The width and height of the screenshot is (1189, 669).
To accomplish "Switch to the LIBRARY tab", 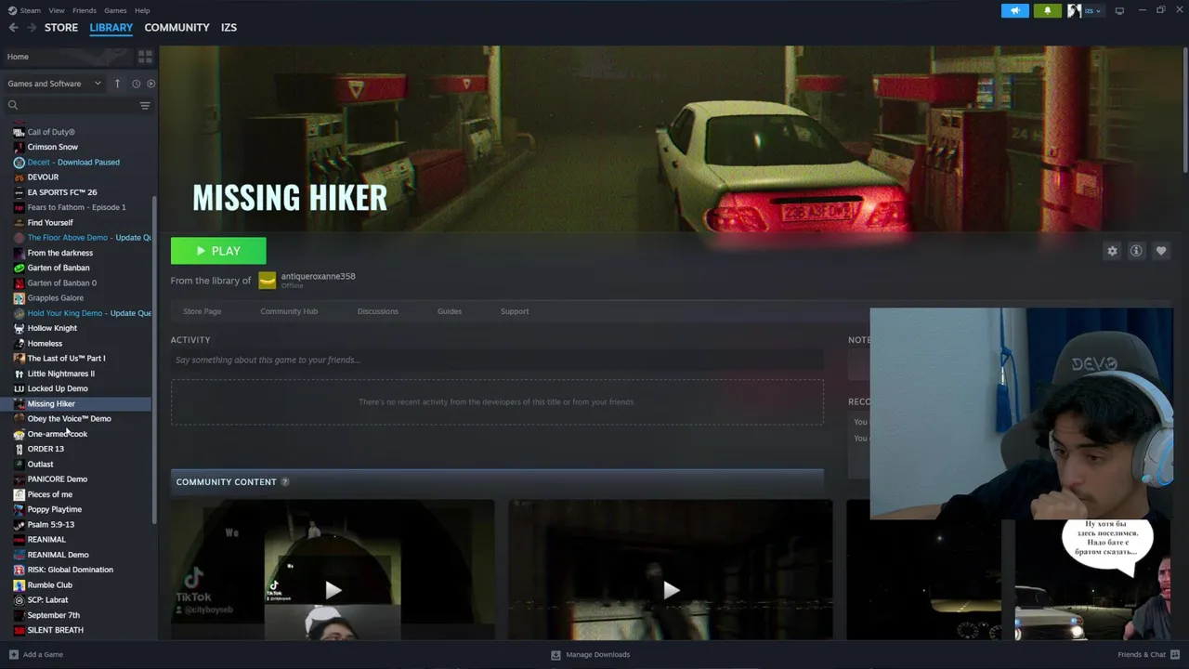I will click(111, 28).
